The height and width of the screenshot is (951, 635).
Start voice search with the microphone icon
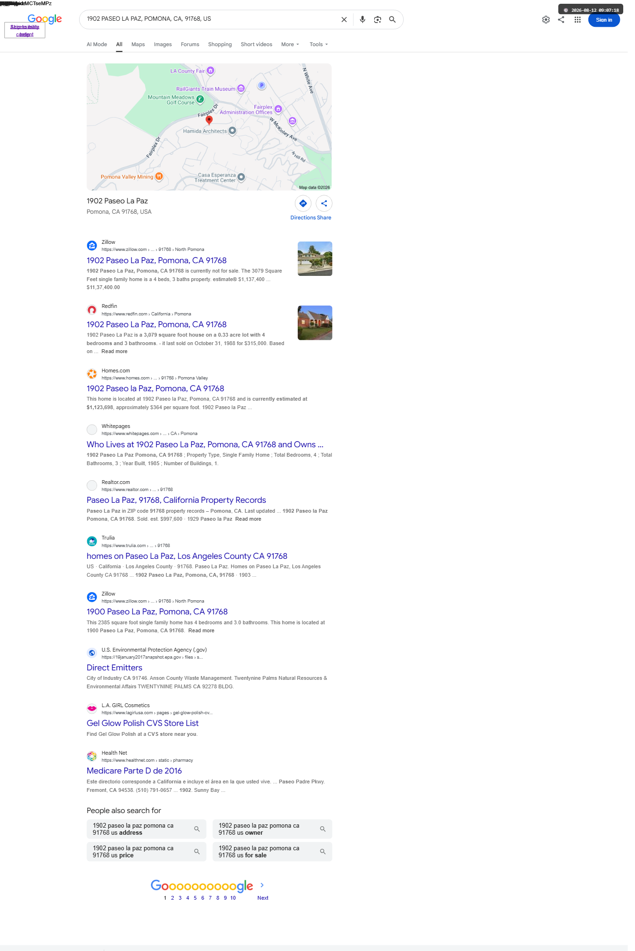[362, 20]
